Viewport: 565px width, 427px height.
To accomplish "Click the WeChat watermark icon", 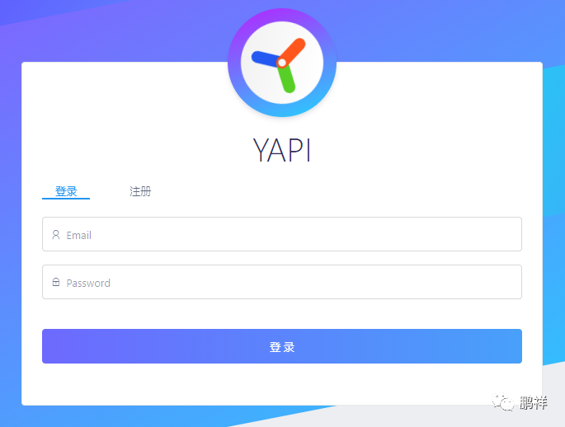I will tap(503, 401).
